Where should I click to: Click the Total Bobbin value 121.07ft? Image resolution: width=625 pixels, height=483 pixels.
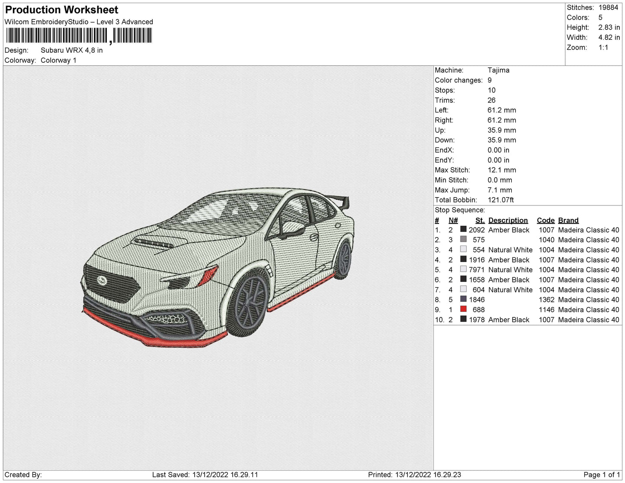(500, 200)
